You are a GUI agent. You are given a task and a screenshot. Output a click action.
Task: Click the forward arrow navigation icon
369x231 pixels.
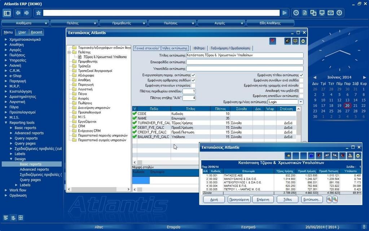click(x=27, y=13)
